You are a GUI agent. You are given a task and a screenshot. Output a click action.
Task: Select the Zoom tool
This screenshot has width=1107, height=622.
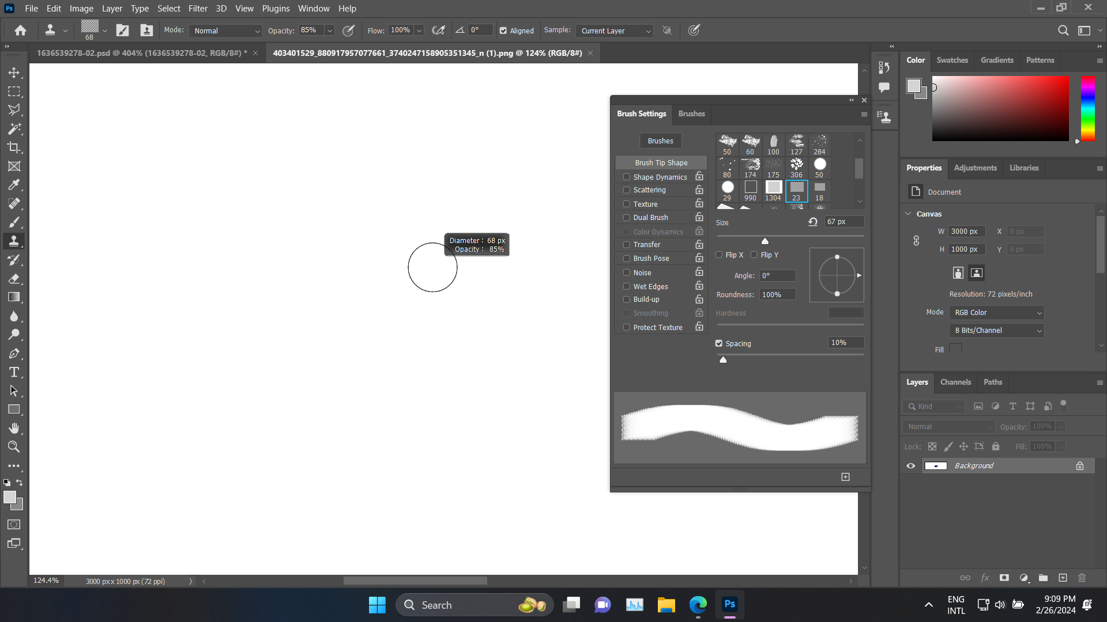(14, 447)
